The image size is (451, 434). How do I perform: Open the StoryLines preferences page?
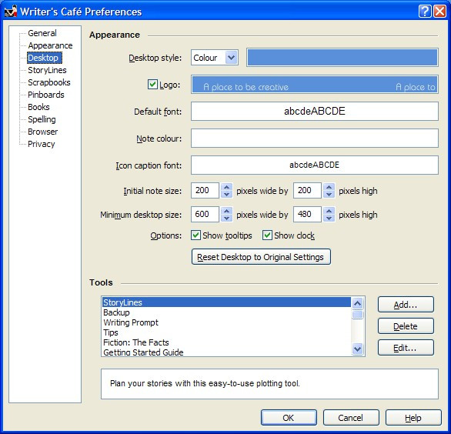47,70
